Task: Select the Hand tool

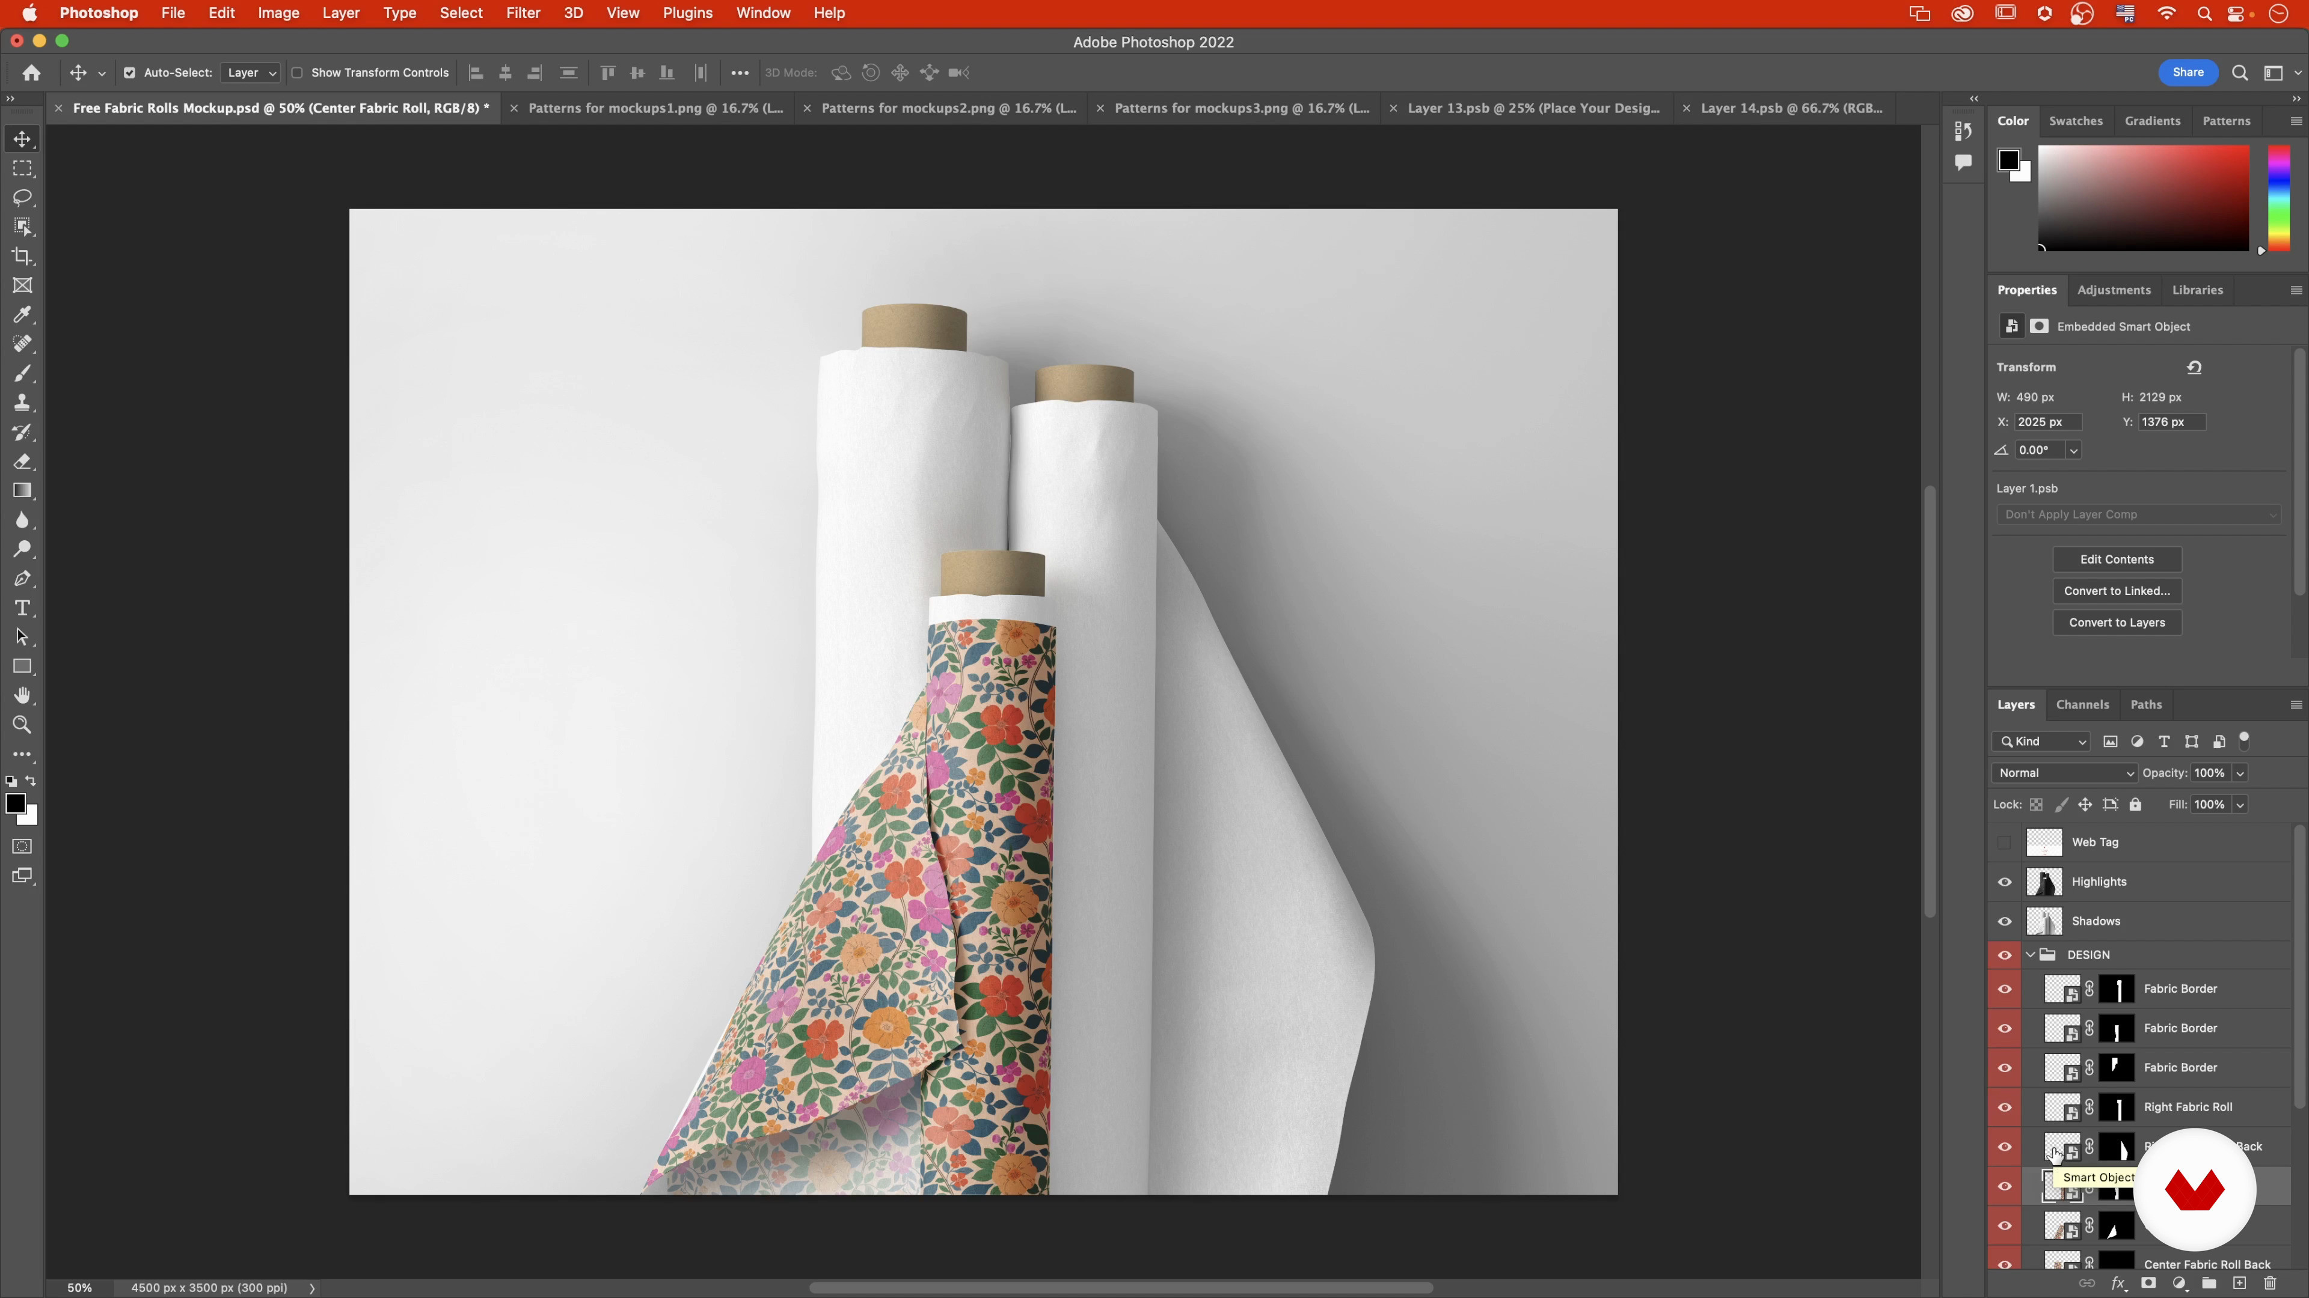Action: coord(22,696)
